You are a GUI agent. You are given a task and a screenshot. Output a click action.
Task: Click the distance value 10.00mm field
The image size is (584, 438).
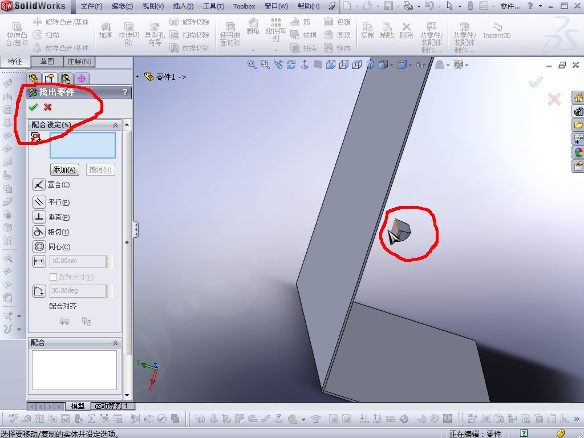coord(78,261)
